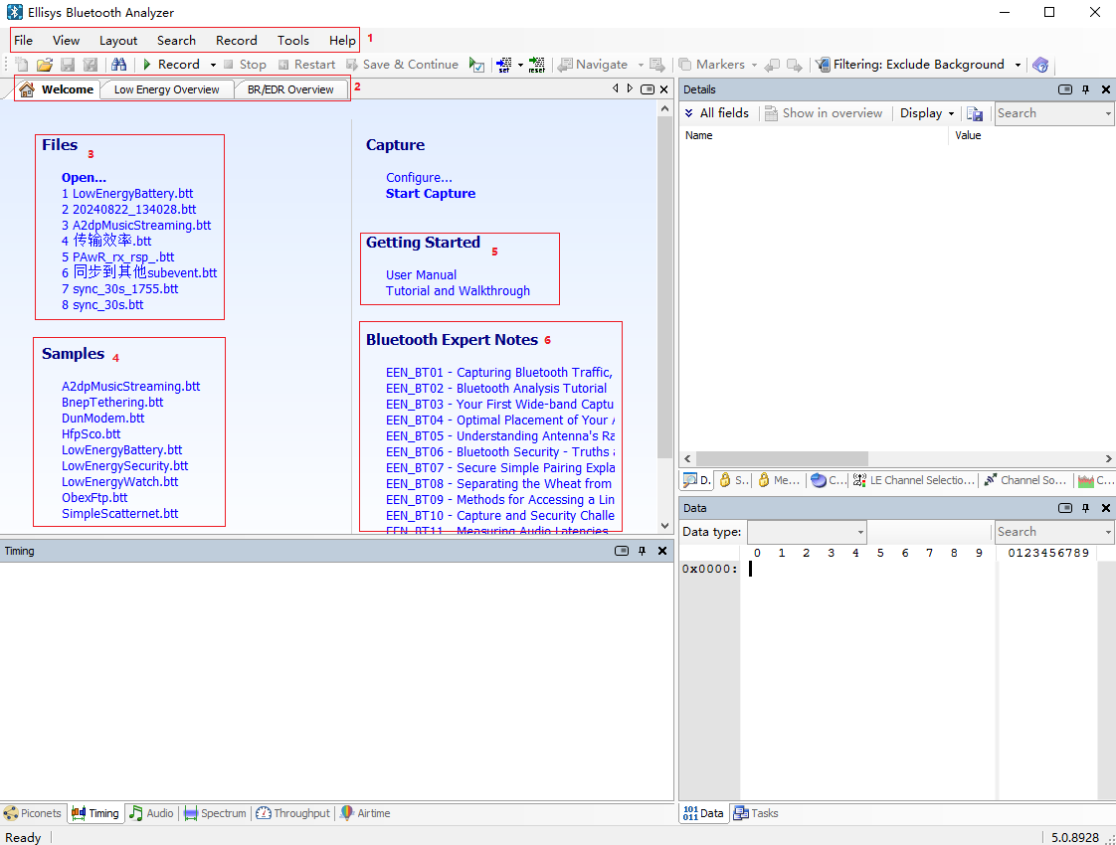Open recent file 7 sync_30s_1755.btt

point(119,288)
